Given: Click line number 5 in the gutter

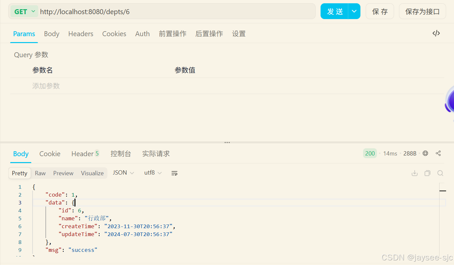Looking at the screenshot, I should pos(20,218).
